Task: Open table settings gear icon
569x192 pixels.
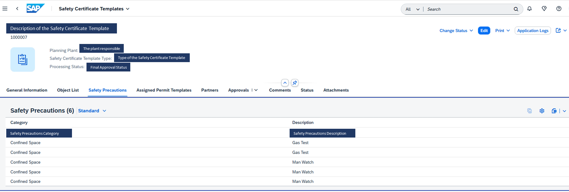Action: (542, 111)
